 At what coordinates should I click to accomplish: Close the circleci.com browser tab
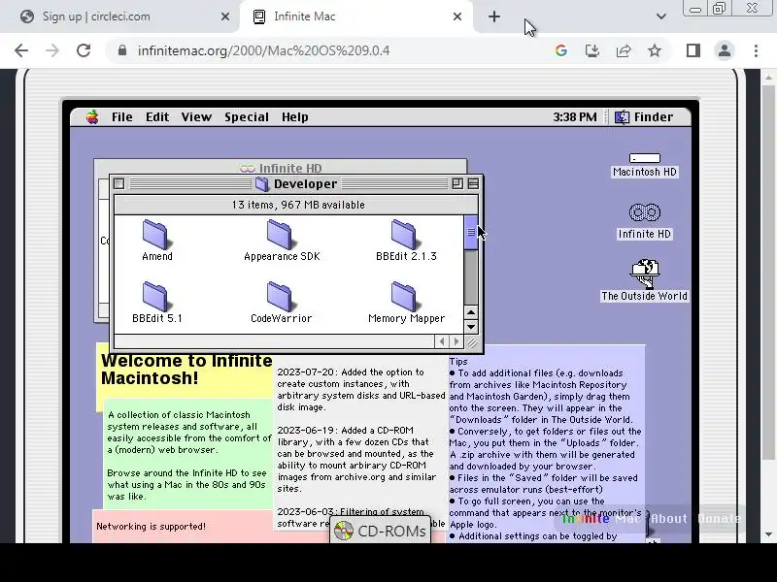pyautogui.click(x=225, y=16)
